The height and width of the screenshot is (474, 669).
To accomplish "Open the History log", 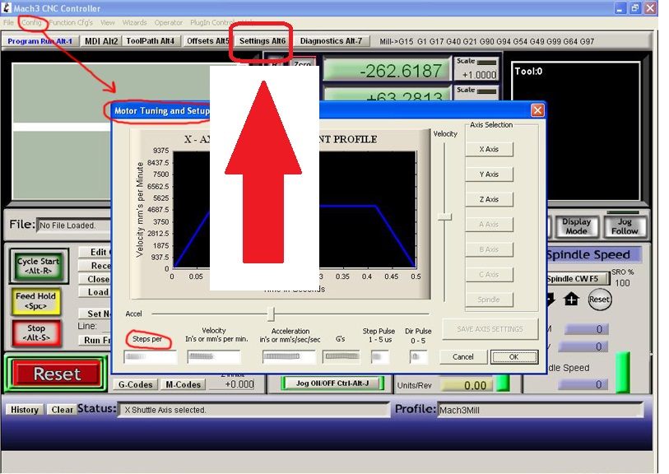I will (x=25, y=410).
